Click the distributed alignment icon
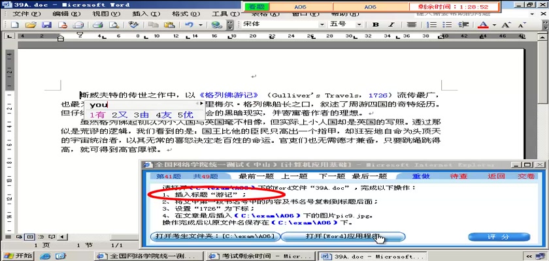 412,25
